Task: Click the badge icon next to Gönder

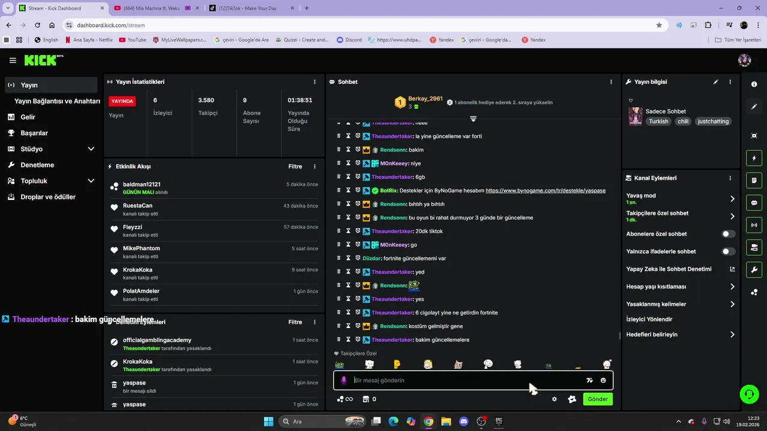Action: 572,399
